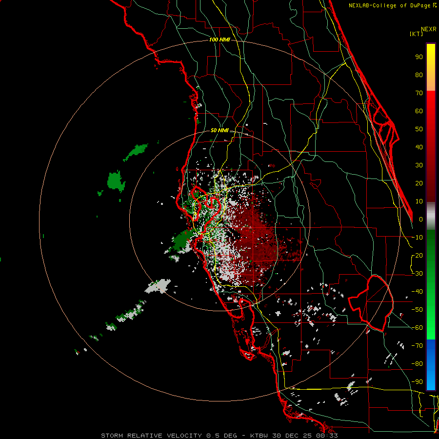This screenshot has height=439, width=439.
Task: Pick the orange colorbar segment near 70-80
Action: tap(431, 82)
